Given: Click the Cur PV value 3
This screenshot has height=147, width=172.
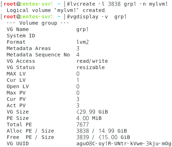Looking at the screenshot, I should coord(78,99).
